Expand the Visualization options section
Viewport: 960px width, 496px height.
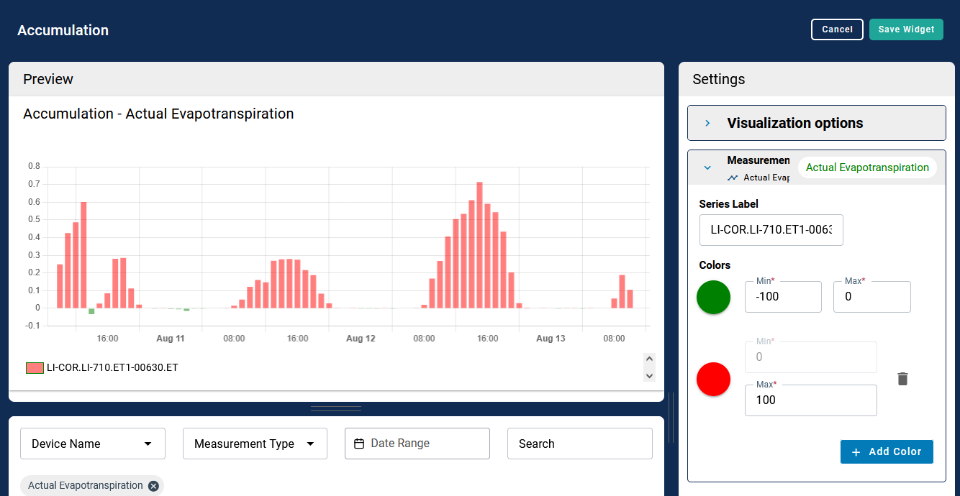click(816, 123)
